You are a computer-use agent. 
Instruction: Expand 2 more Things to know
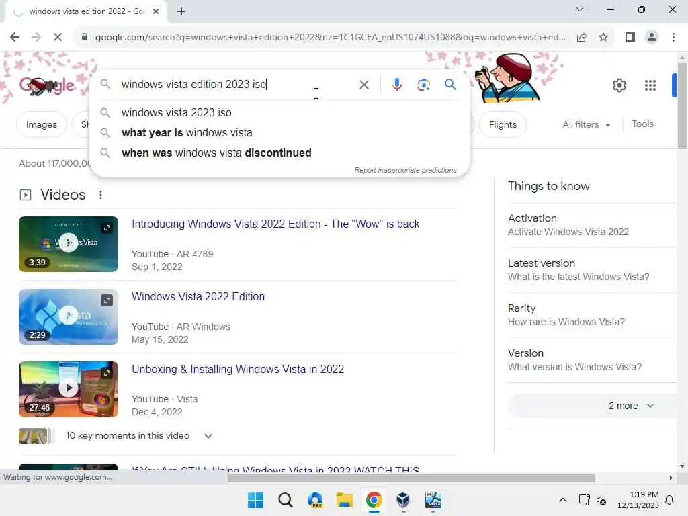point(593,406)
